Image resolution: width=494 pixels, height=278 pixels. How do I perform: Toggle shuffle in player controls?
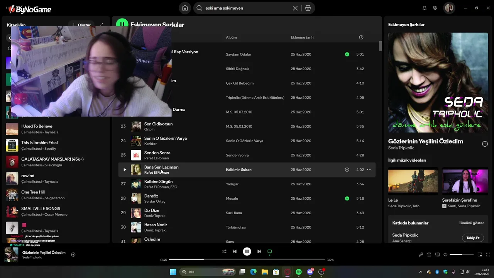(224, 251)
